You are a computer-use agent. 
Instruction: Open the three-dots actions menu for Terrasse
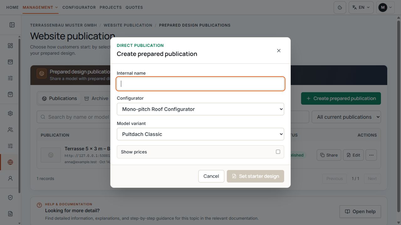[371, 155]
